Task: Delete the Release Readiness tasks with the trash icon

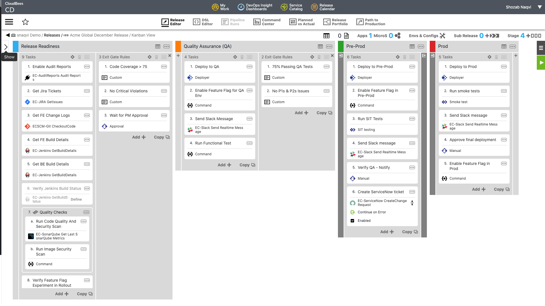Action: 80,57
